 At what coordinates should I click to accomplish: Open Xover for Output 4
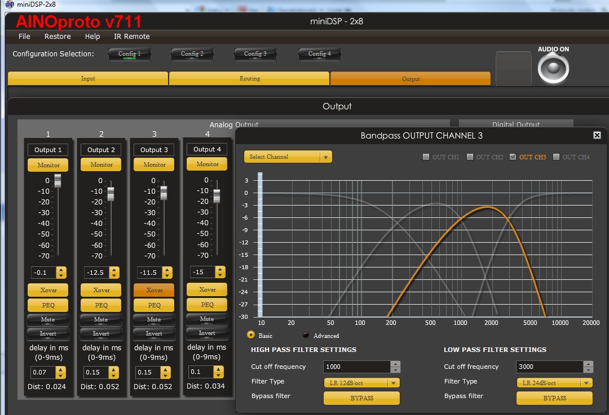point(208,289)
